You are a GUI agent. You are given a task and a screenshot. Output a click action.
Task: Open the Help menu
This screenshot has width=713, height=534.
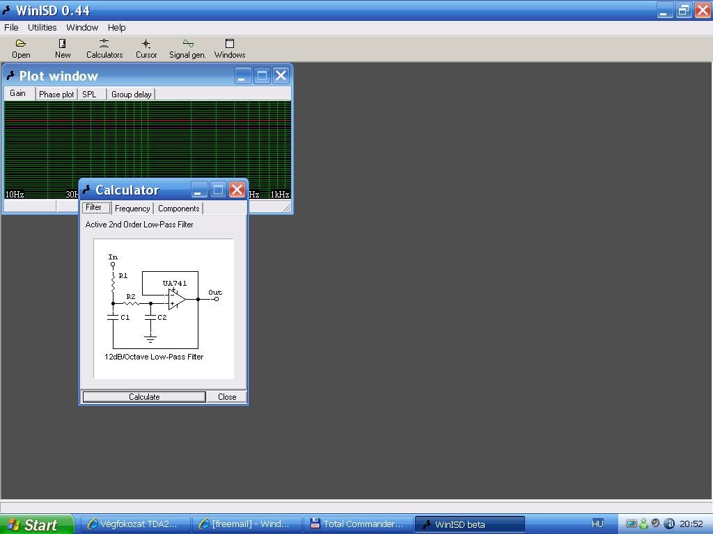(x=116, y=28)
